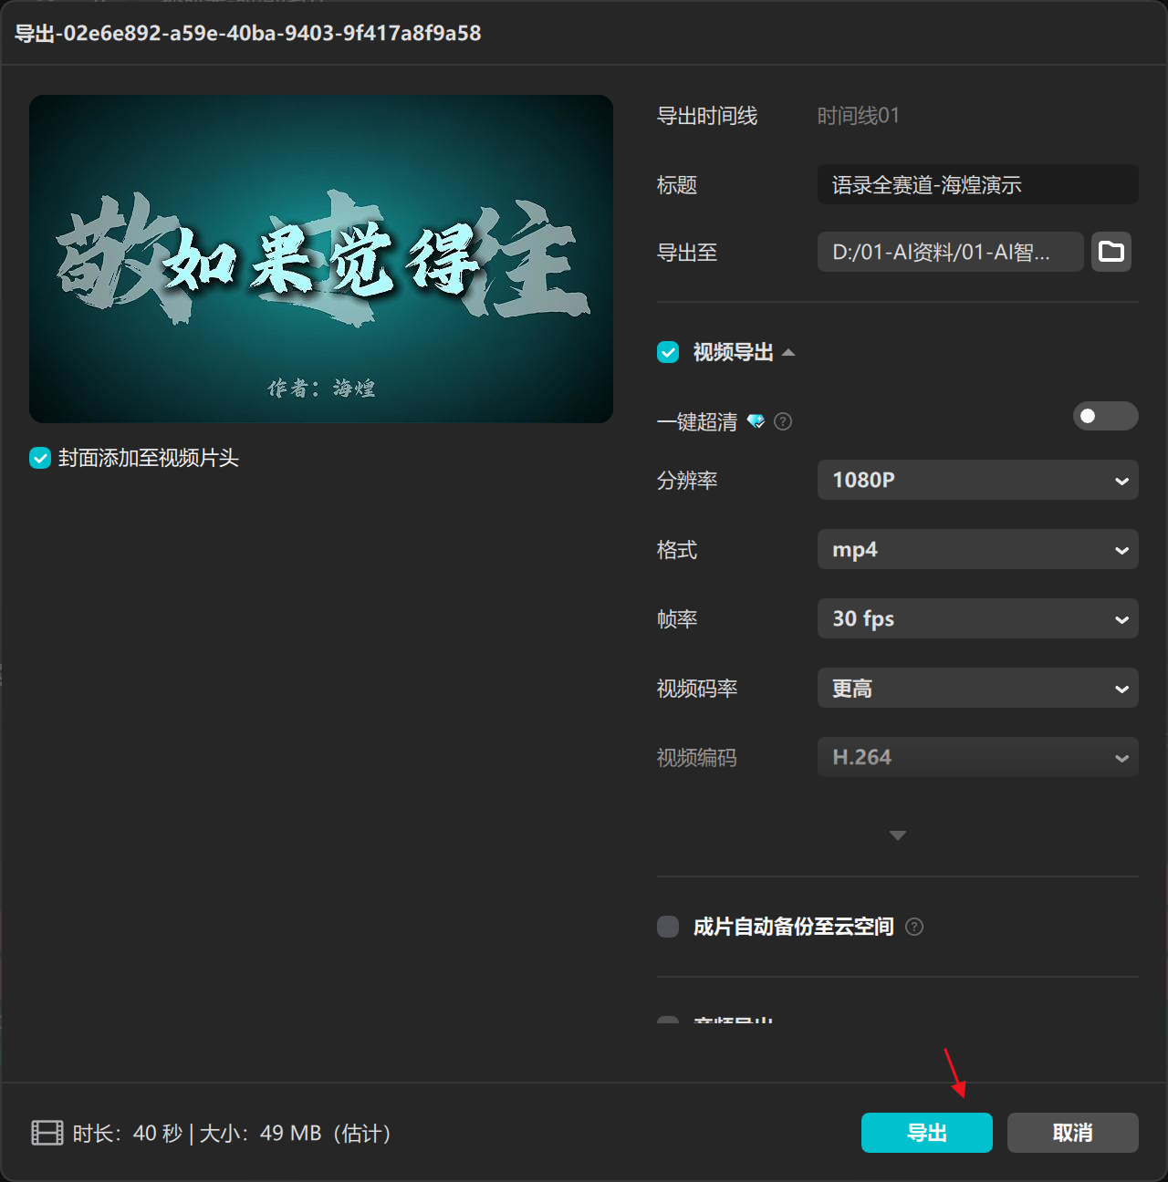Open the 格式 dropdown showing mp4

[977, 549]
